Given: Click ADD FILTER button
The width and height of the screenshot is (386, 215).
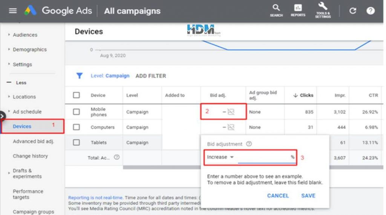Looking at the screenshot, I should [x=151, y=76].
